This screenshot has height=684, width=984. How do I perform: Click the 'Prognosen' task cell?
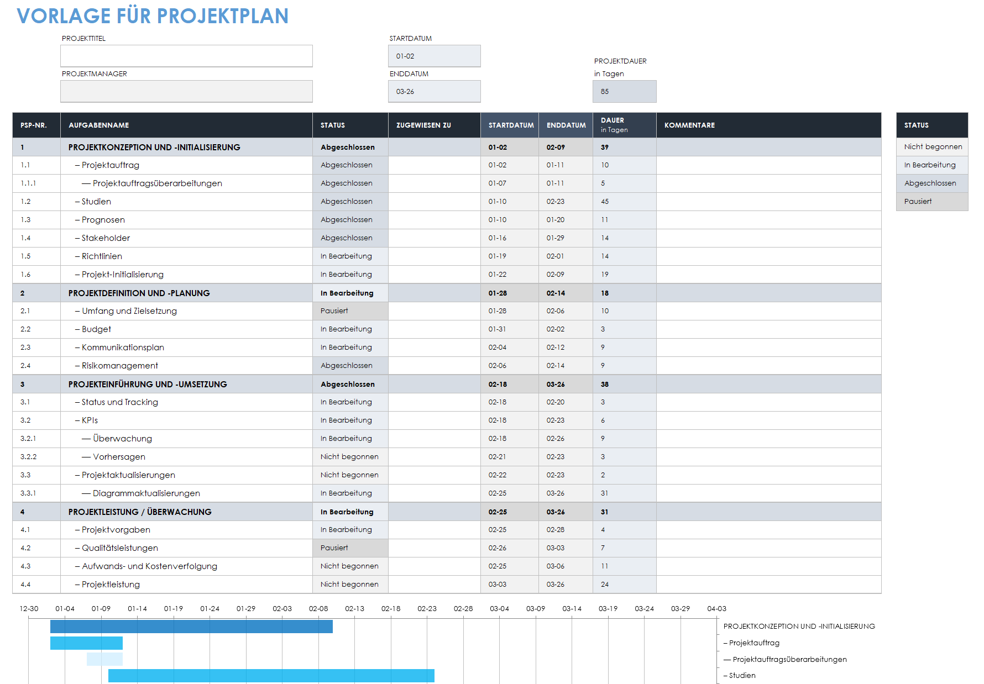[186, 220]
